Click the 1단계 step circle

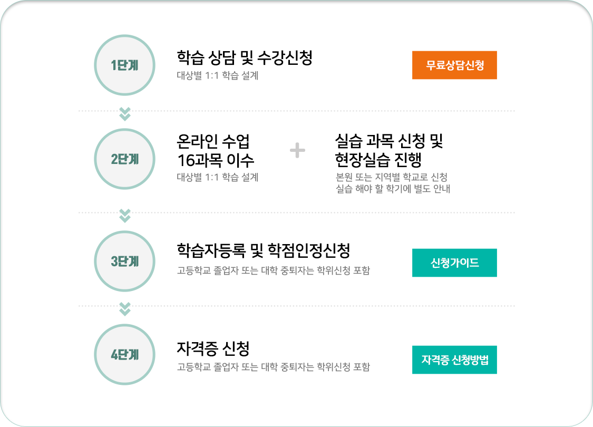coord(124,65)
